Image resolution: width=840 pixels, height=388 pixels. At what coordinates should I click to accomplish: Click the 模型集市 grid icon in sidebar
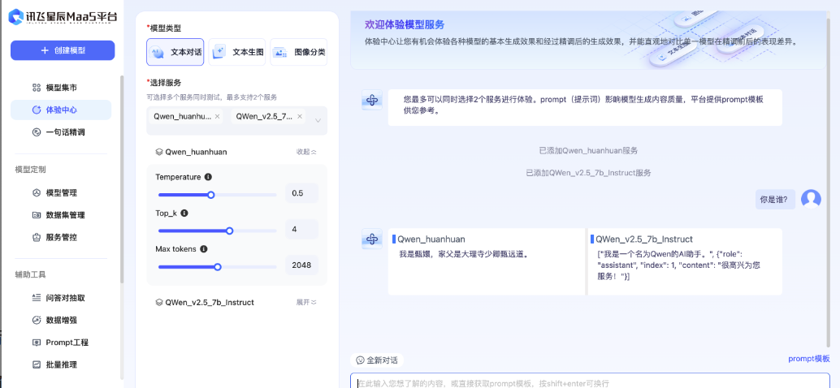click(36, 88)
